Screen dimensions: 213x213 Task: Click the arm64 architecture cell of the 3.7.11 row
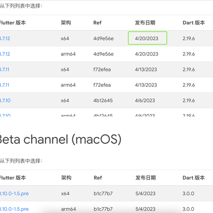(x=68, y=85)
